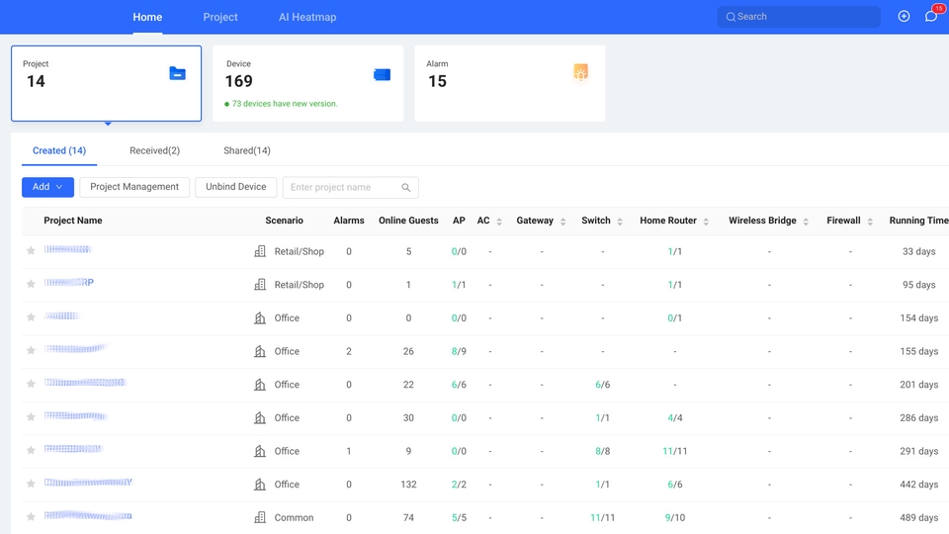Screen dimensions: 949x534
Task: Star the project running 489 days
Action: point(31,517)
